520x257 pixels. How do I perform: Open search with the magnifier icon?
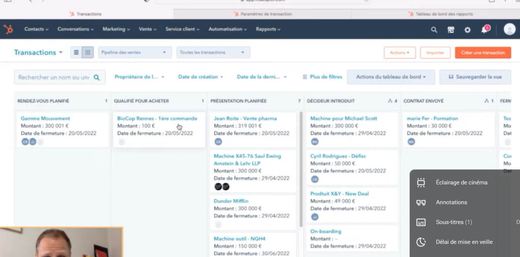tap(434, 30)
